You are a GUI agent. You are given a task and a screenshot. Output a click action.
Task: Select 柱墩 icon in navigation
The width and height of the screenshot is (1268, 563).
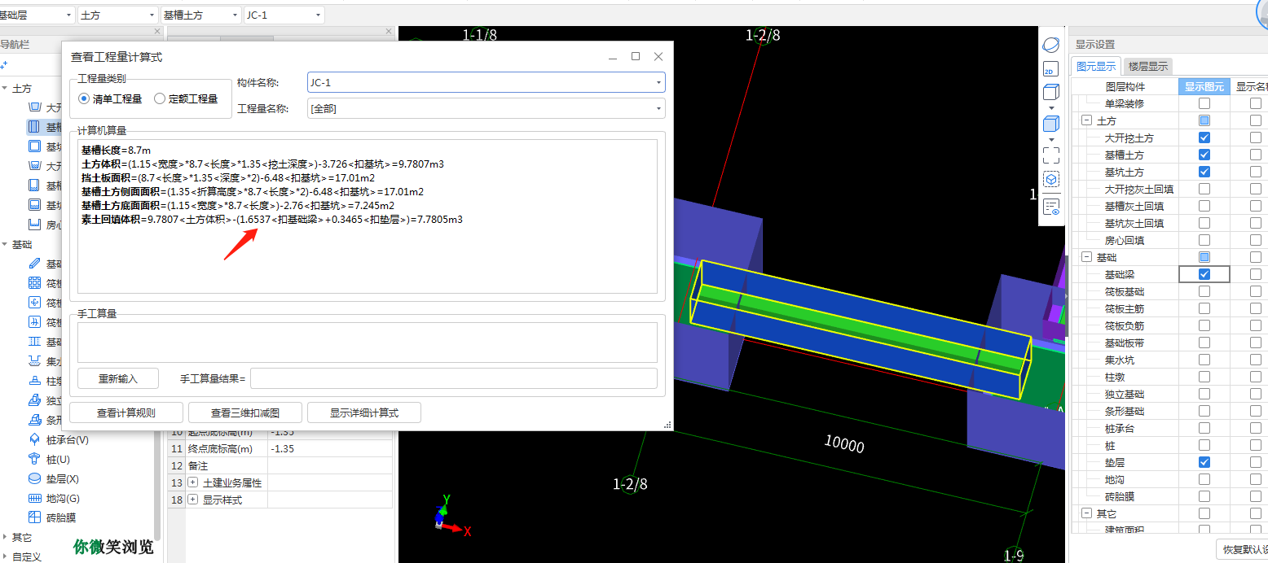[34, 381]
